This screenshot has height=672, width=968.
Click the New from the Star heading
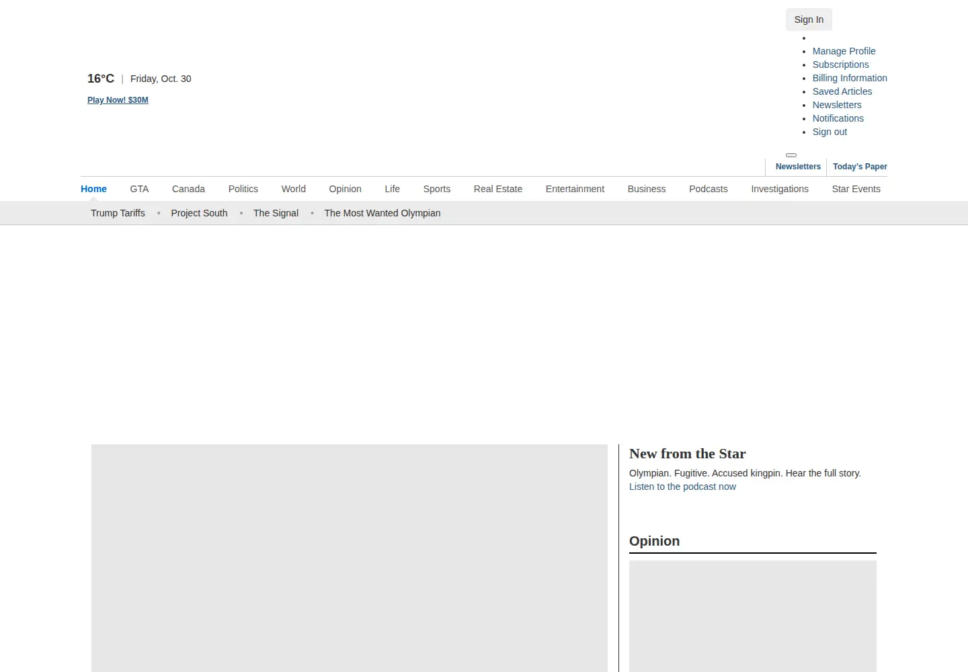tap(687, 454)
